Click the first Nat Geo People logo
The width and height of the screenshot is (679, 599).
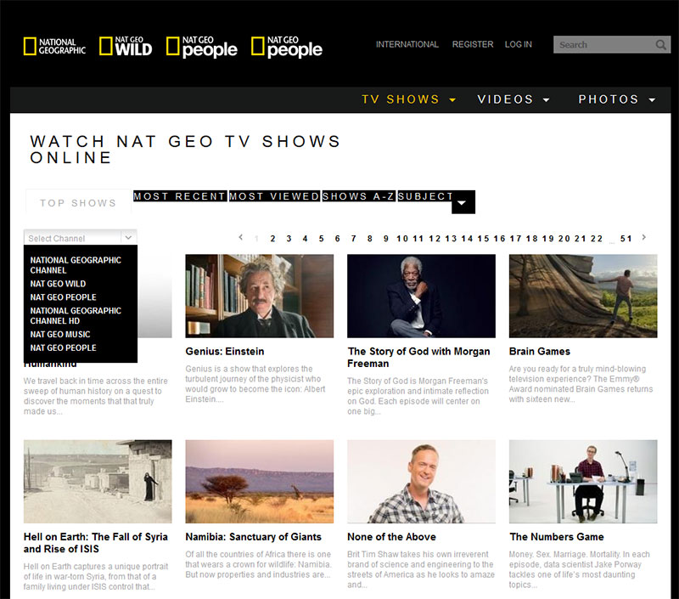coord(202,47)
